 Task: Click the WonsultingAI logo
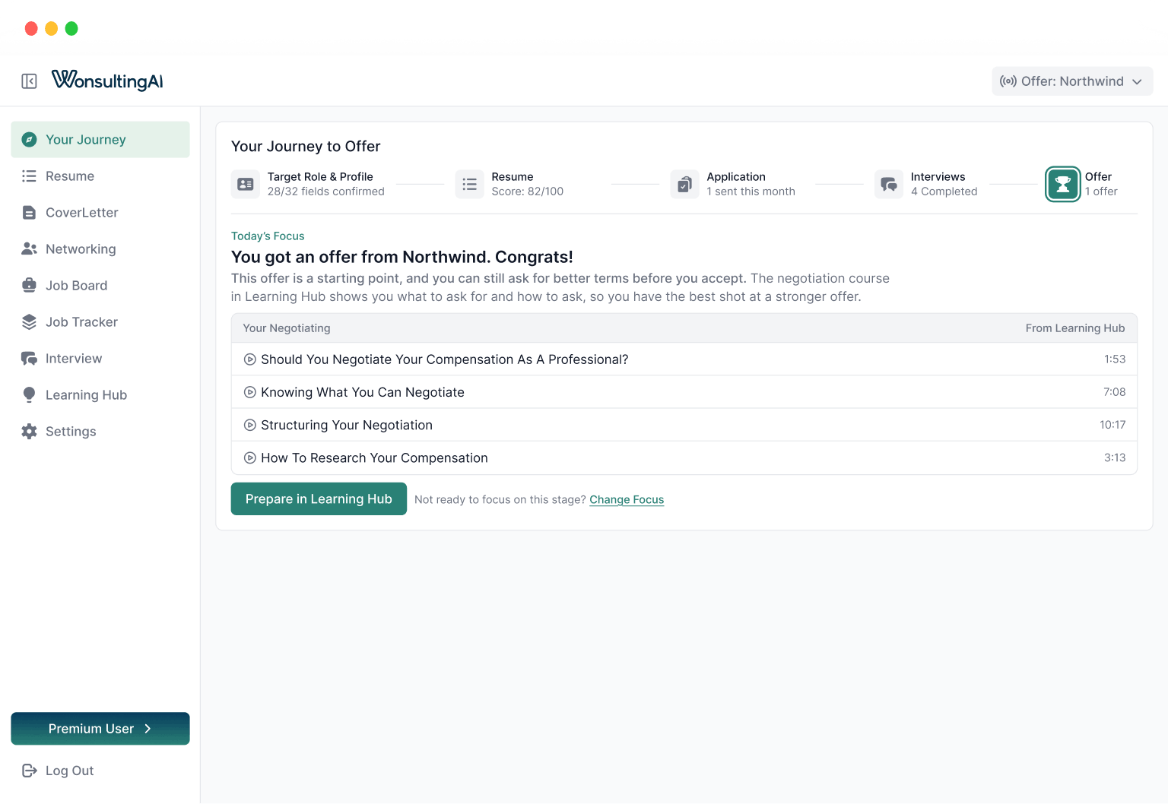click(x=107, y=81)
